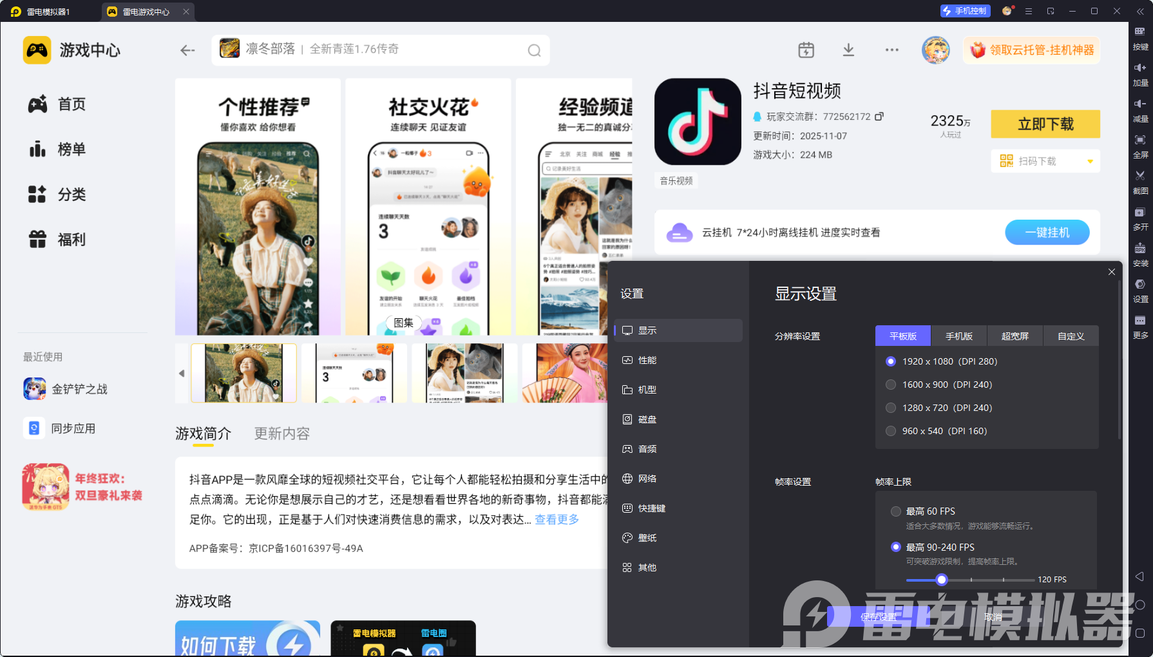Click the screenshot scissors icon in right sidebar

[1139, 176]
